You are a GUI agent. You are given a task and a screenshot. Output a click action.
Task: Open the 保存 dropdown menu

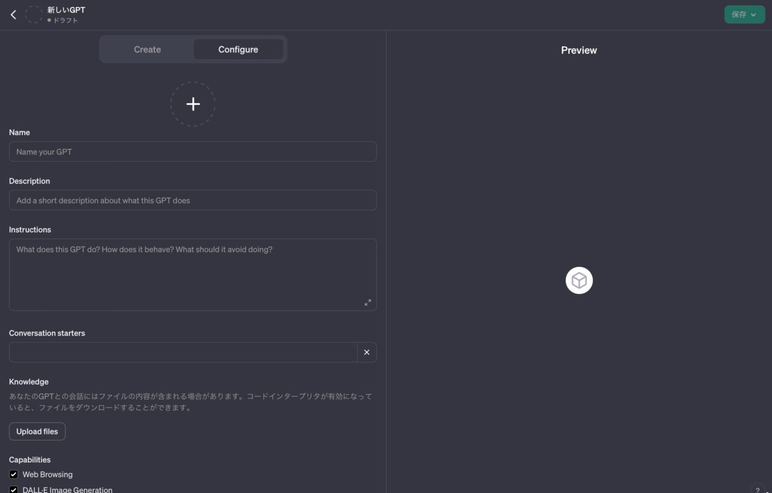[744, 14]
